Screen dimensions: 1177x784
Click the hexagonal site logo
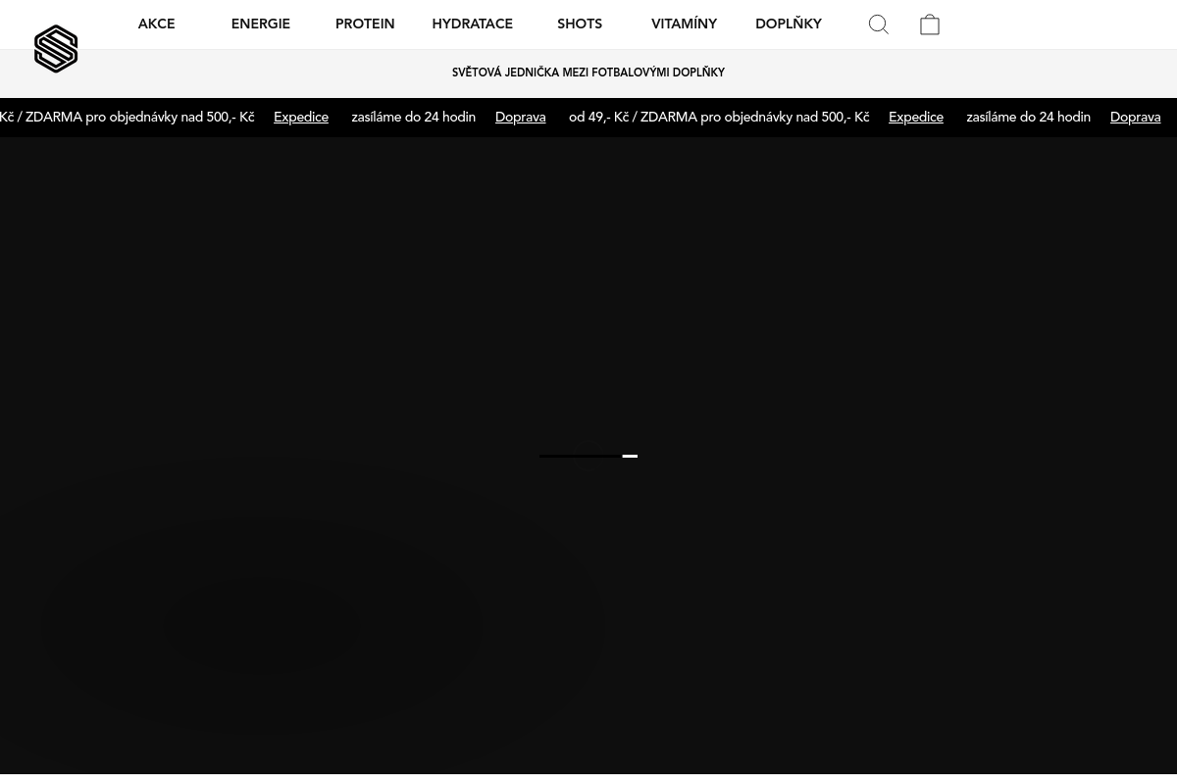point(56,49)
